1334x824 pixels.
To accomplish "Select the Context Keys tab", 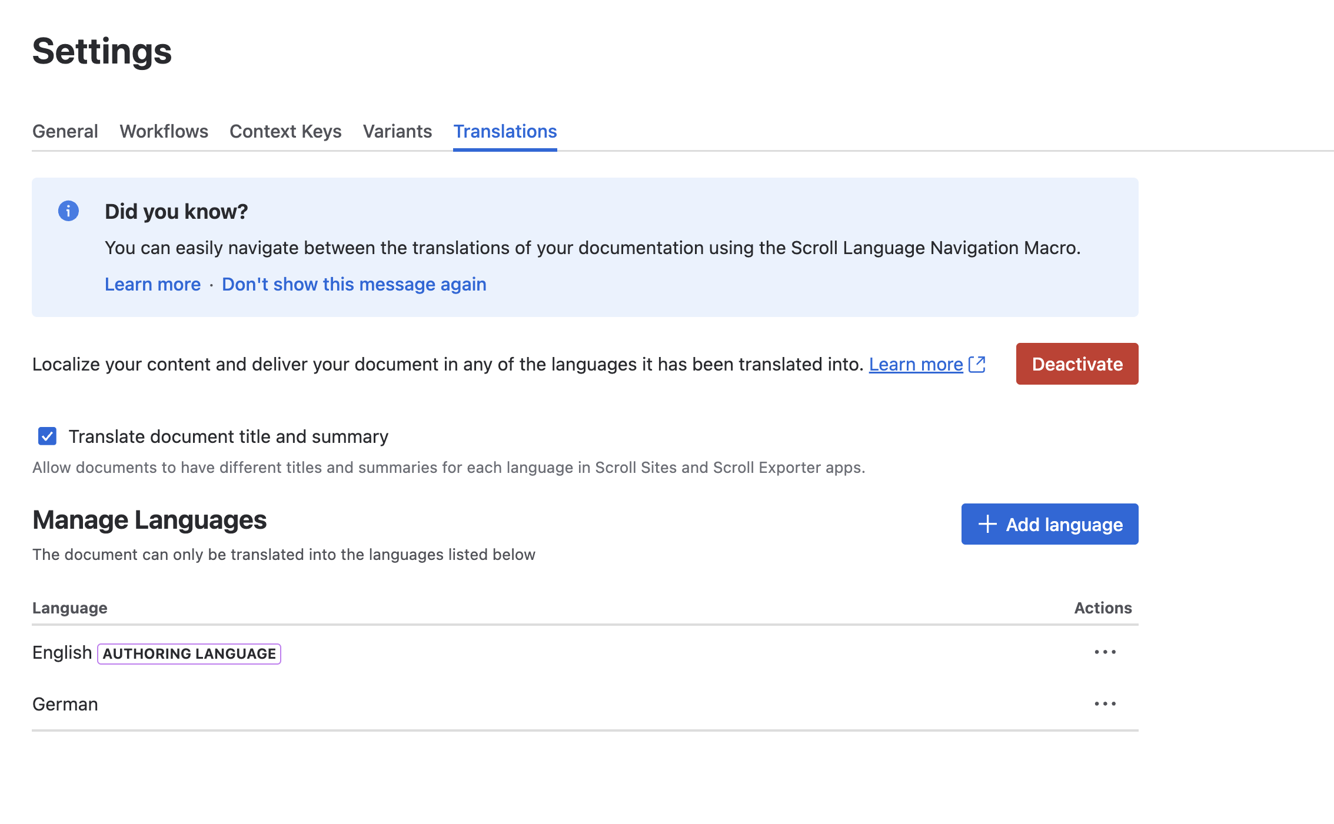I will tap(285, 131).
